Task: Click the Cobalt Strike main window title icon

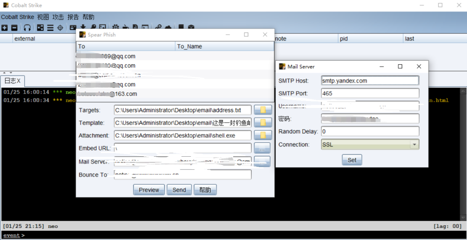Action: click(6, 5)
